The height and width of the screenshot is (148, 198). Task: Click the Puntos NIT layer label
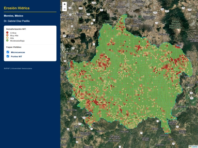click(16, 57)
